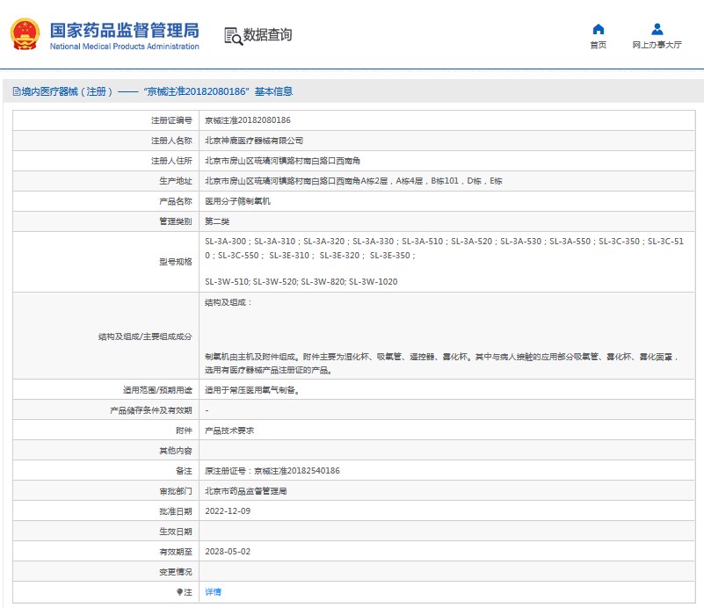Click expiry date 2028-05-02

pos(227,552)
